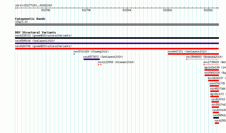226x133 pixels.
Task: Open the nsv819743 variant label
Action: tap(218, 99)
